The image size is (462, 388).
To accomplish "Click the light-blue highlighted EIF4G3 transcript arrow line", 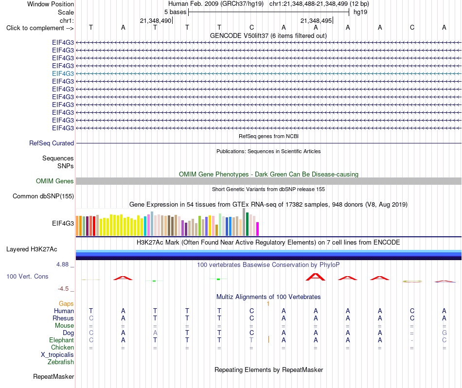I will tap(268, 73).
